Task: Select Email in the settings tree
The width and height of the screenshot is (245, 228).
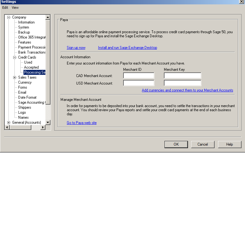Action: click(22, 92)
